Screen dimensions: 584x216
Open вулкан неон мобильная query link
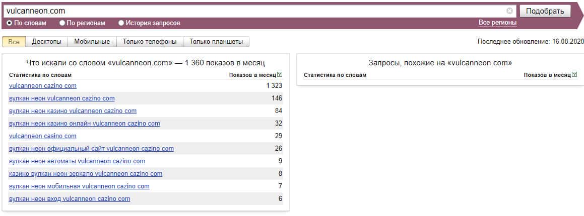[79, 186]
